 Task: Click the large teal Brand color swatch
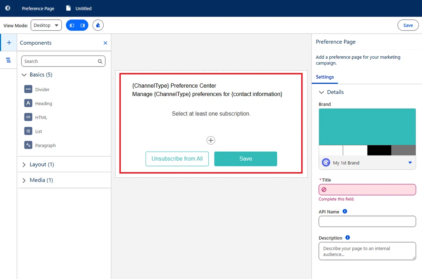point(367,127)
